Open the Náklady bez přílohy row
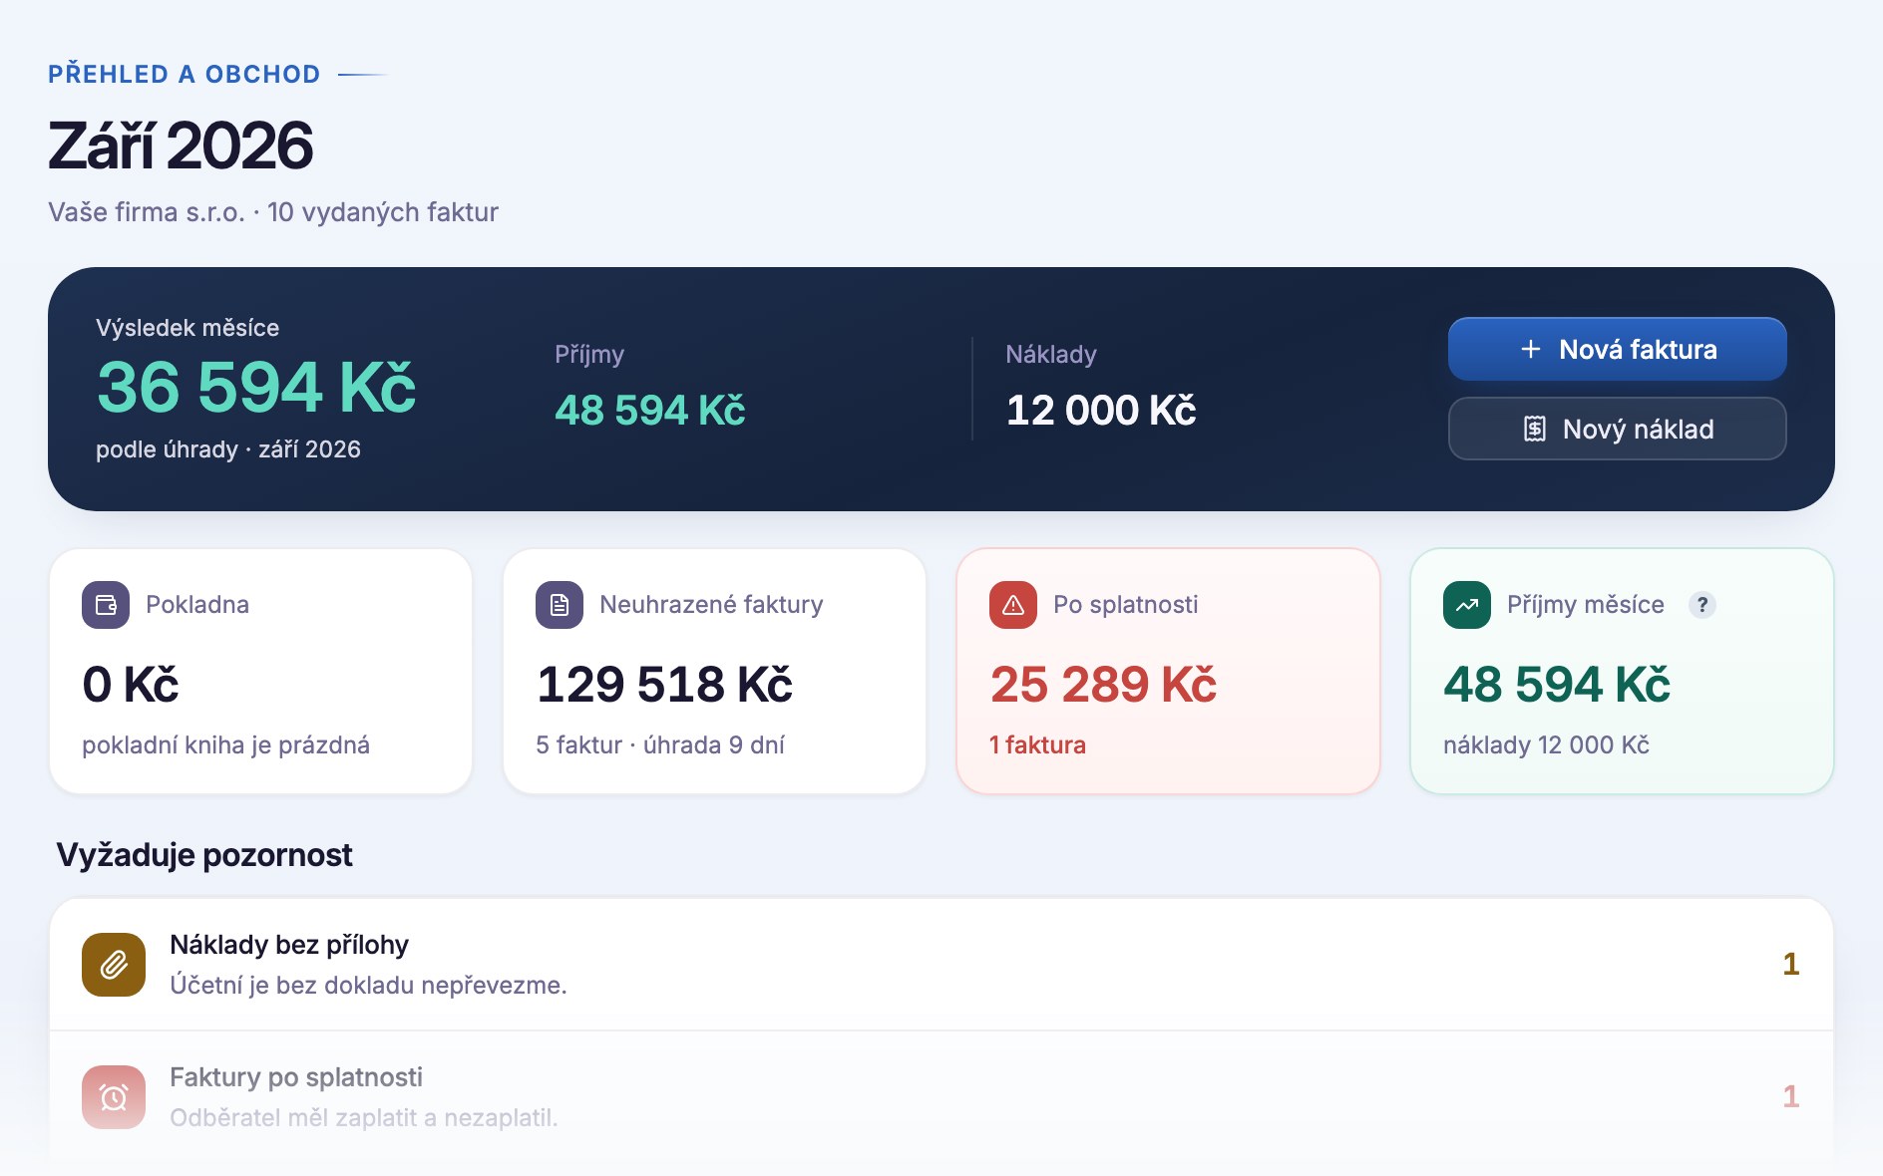Image resolution: width=1883 pixels, height=1176 pixels. tap(941, 965)
